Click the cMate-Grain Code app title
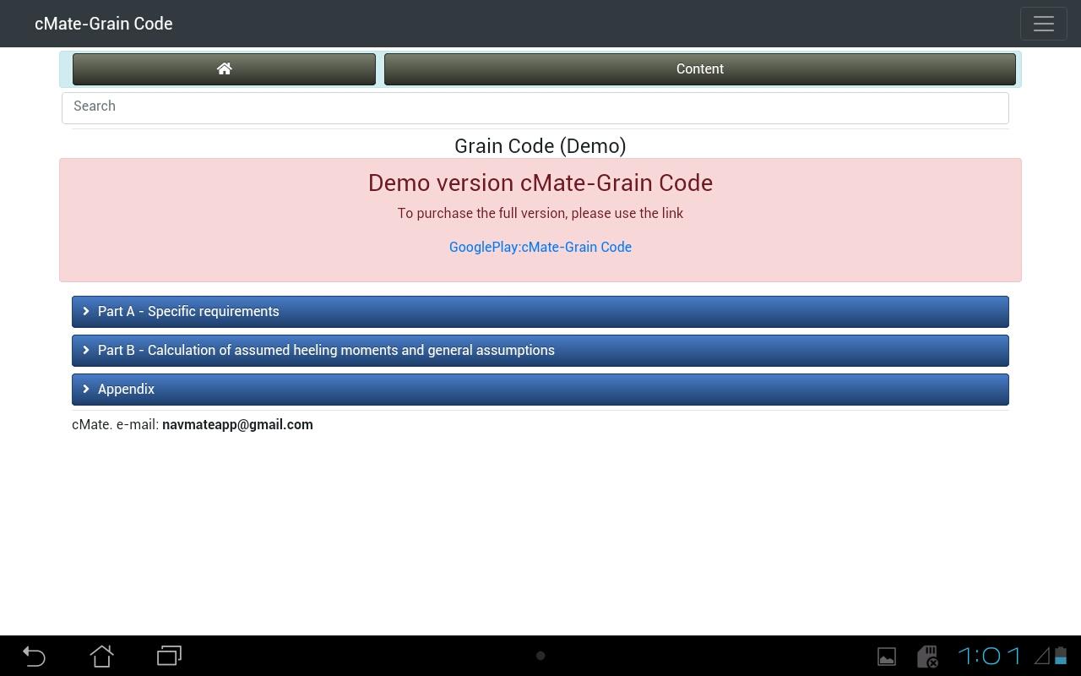 (x=104, y=24)
